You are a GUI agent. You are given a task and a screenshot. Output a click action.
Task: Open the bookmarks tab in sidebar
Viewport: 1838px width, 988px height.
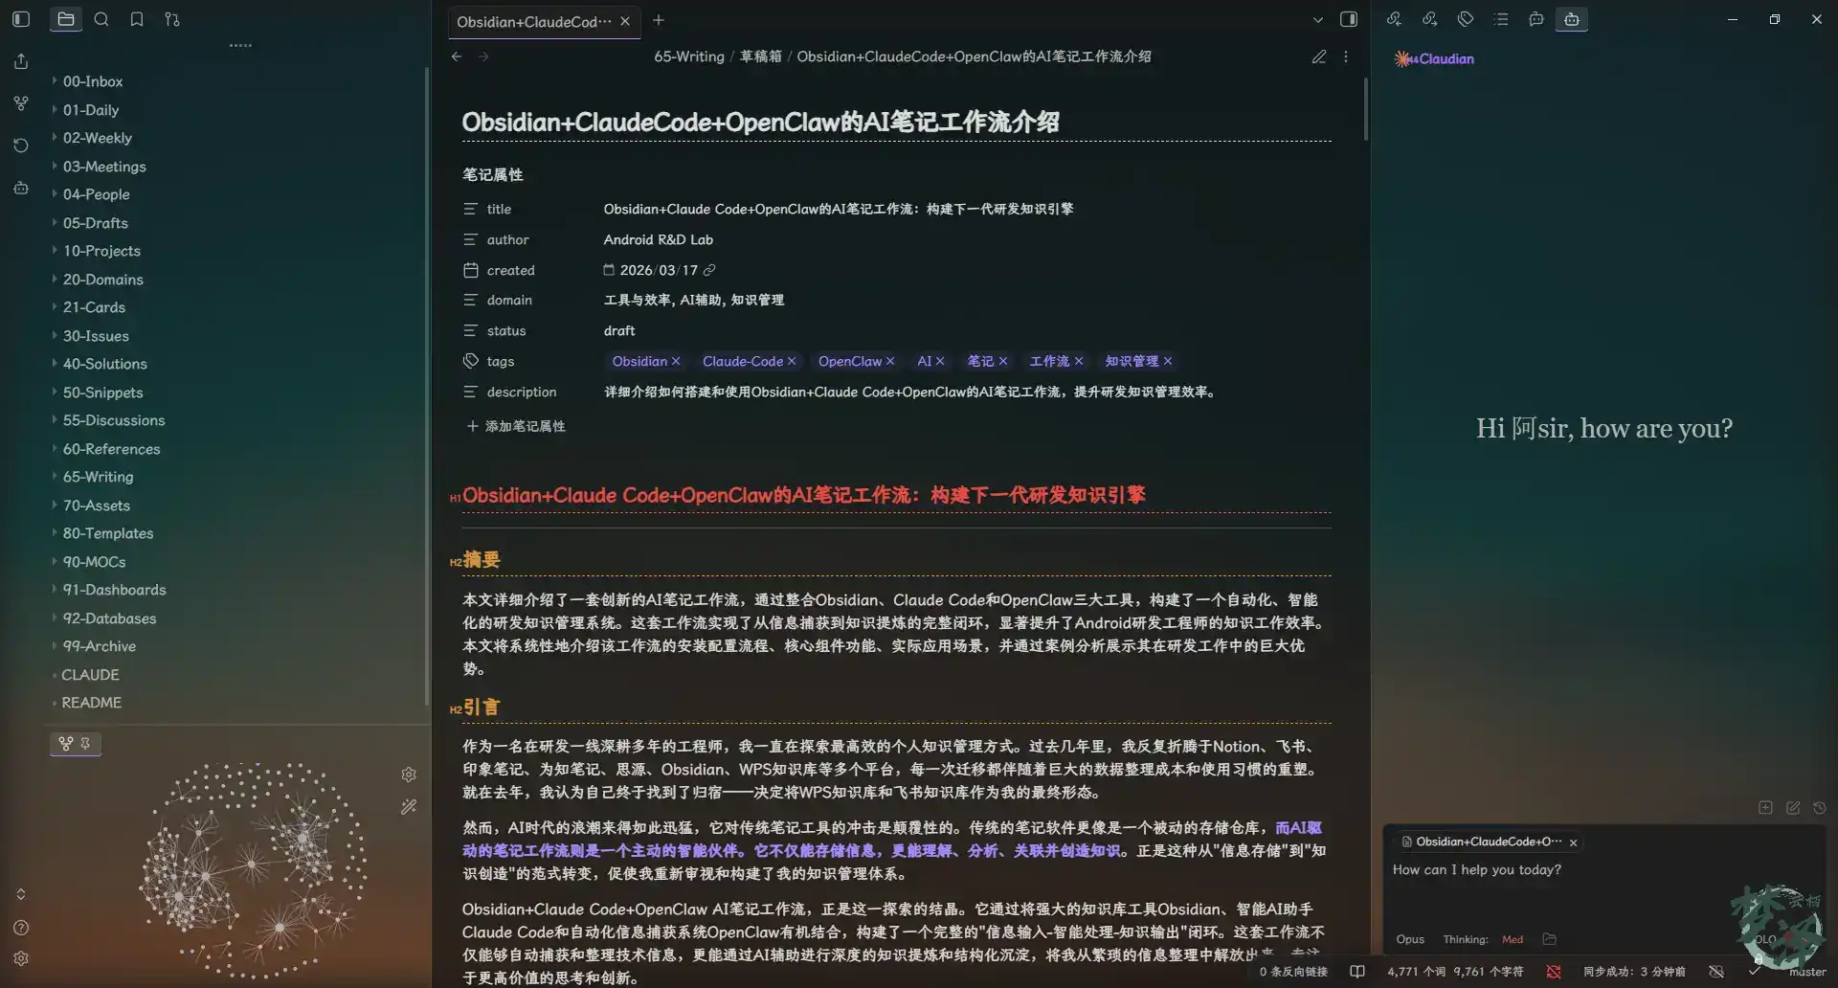(137, 19)
